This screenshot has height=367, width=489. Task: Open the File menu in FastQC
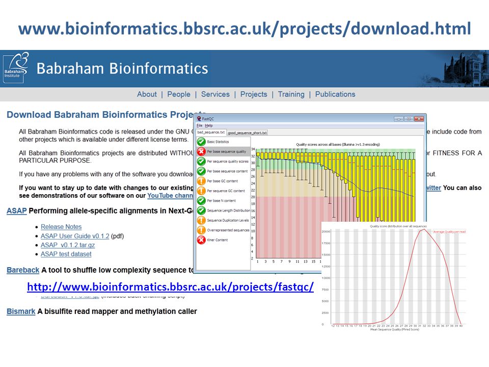click(200, 125)
